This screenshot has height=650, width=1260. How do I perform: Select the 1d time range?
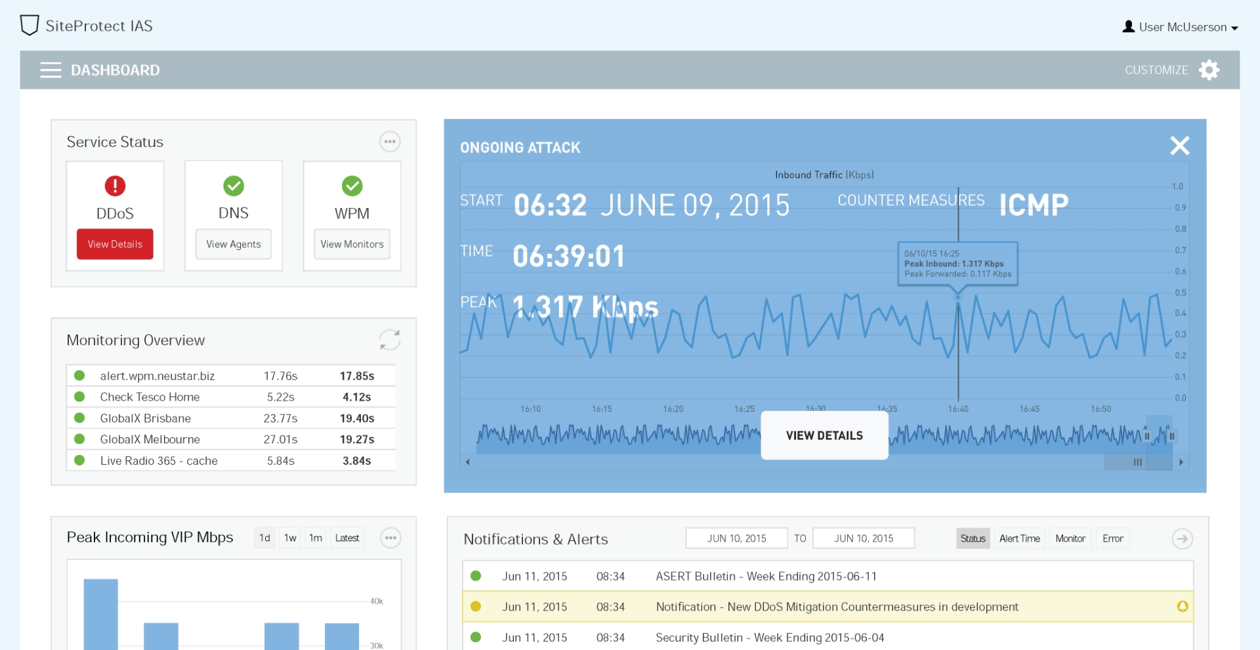[x=264, y=538]
